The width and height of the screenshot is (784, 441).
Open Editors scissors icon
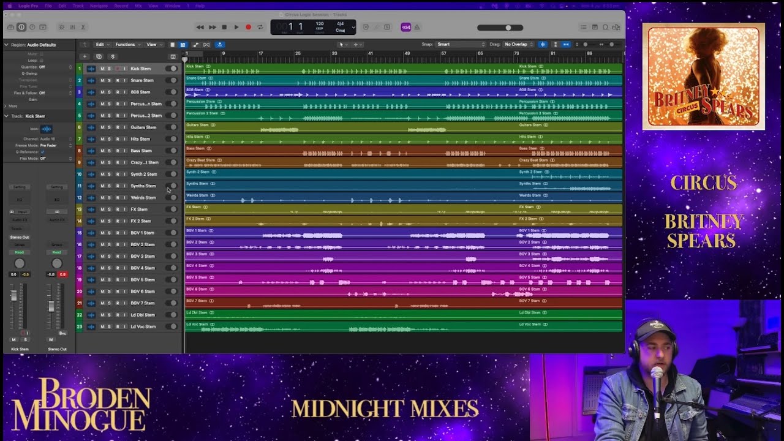[x=83, y=27]
